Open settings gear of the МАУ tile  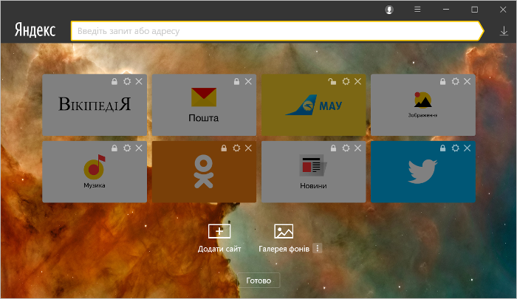346,81
